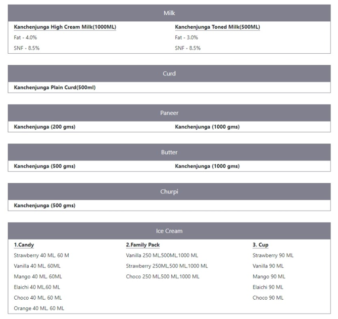Click the Churpi section header
The image size is (338, 319).
click(169, 191)
